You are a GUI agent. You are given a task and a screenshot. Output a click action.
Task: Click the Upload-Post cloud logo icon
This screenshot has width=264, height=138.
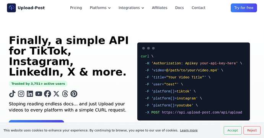tap(11, 8)
